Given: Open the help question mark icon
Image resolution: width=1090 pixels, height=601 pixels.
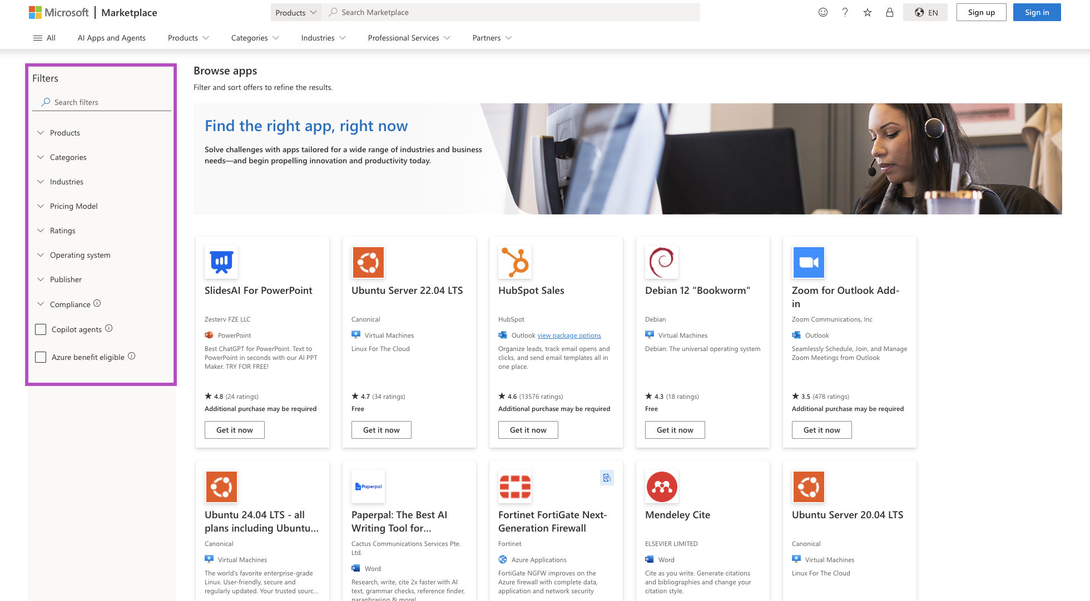Looking at the screenshot, I should click(845, 12).
